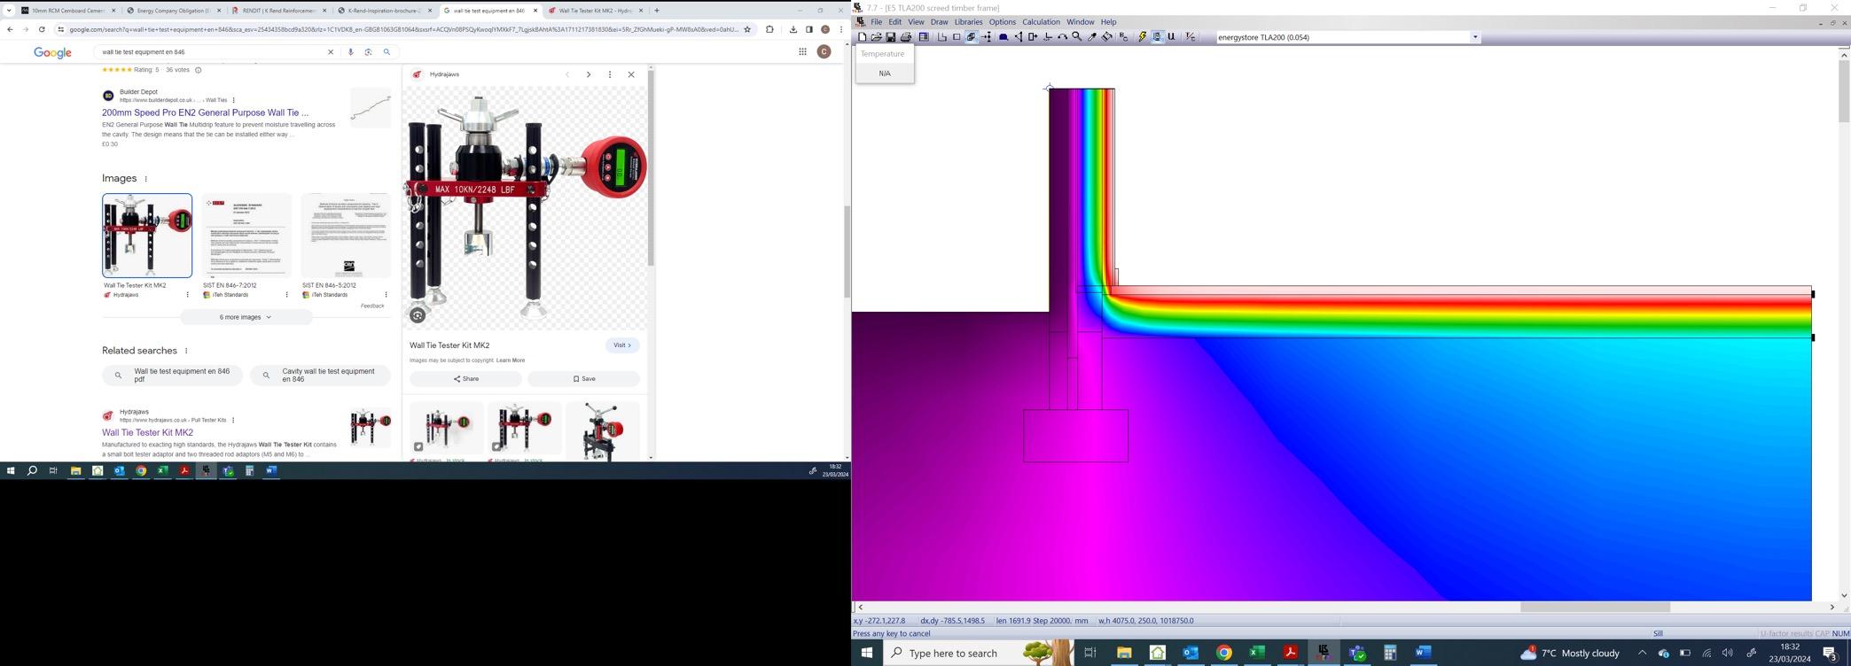This screenshot has width=1851, height=666.
Task: Click the New file icon in THERM toolbar
Action: pyautogui.click(x=862, y=37)
